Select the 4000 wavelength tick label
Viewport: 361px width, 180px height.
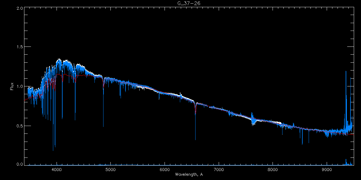[57, 169]
